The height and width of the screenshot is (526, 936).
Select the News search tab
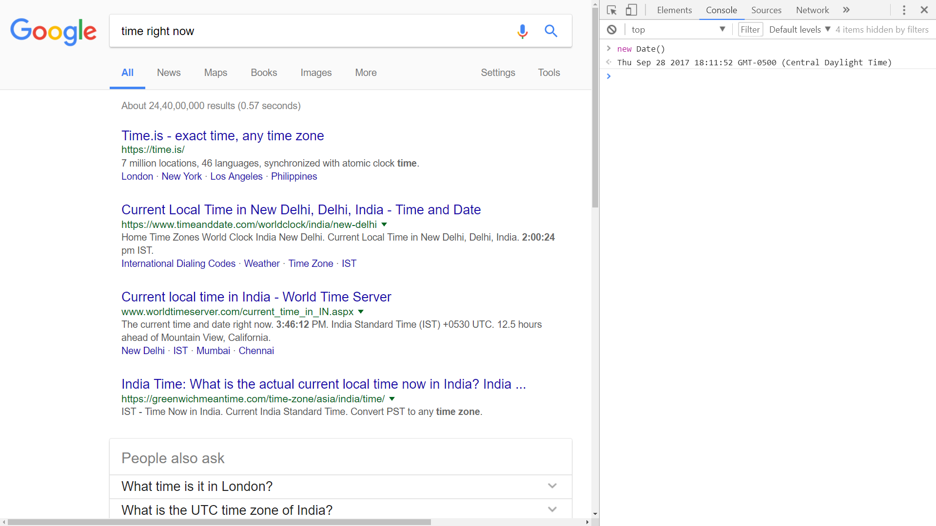point(169,73)
